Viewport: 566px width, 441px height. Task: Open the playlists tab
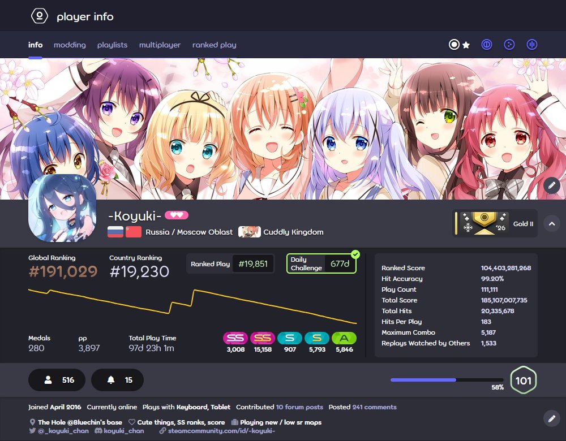click(x=112, y=45)
